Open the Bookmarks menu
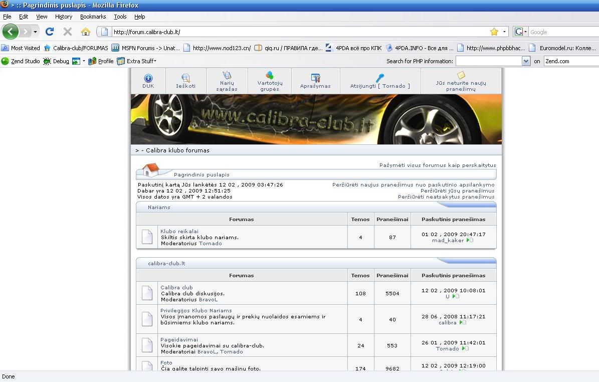Image resolution: width=599 pixels, height=382 pixels. pyautogui.click(x=93, y=17)
